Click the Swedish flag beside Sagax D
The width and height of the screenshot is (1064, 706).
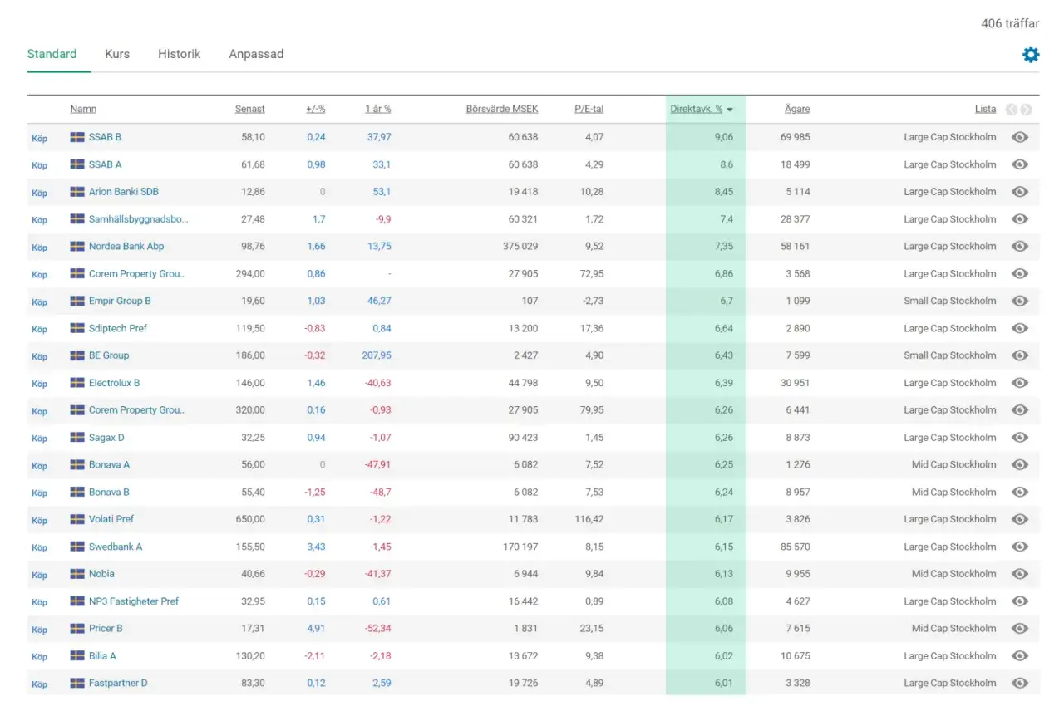(x=77, y=438)
